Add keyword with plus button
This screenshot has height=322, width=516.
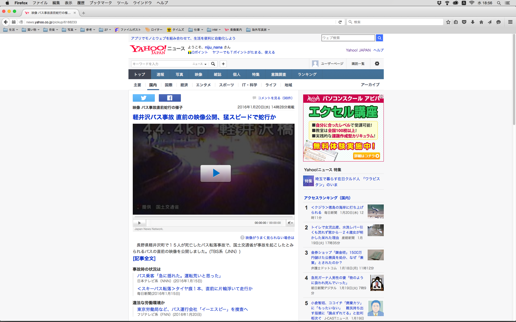(223, 64)
